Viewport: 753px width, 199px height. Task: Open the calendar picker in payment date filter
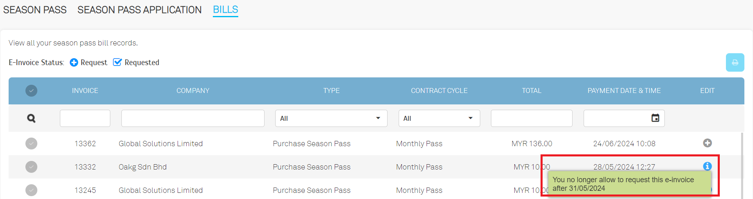(655, 118)
